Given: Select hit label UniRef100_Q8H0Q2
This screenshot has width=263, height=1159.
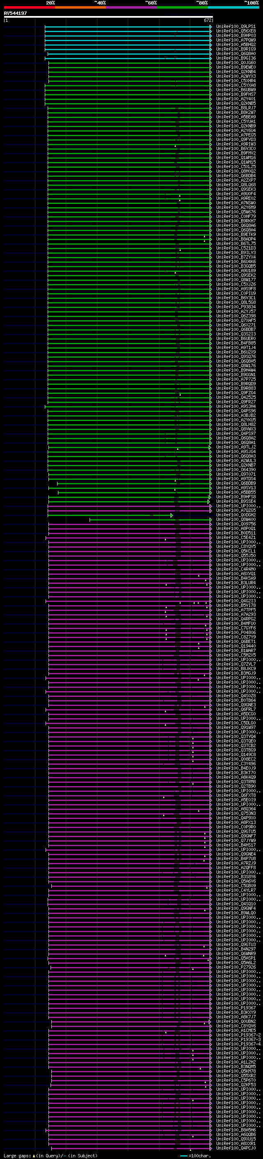Looking at the screenshot, I should tap(235, 171).
